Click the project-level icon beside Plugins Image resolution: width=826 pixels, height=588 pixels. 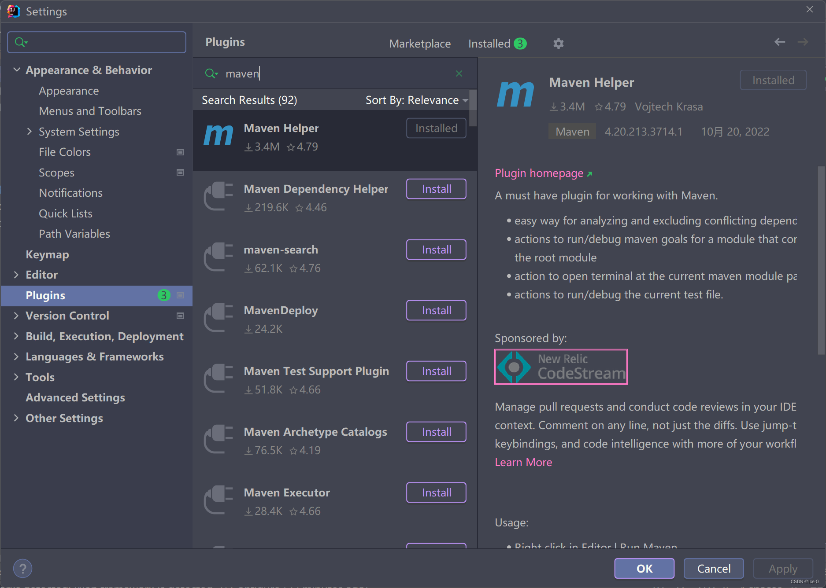[x=180, y=295]
